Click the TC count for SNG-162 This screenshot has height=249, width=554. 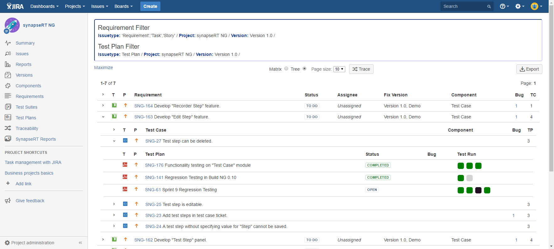pyautogui.click(x=531, y=240)
